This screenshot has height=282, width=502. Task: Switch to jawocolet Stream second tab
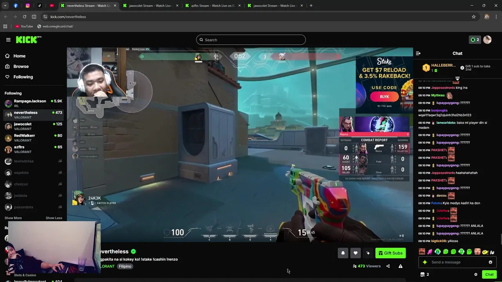151,5
